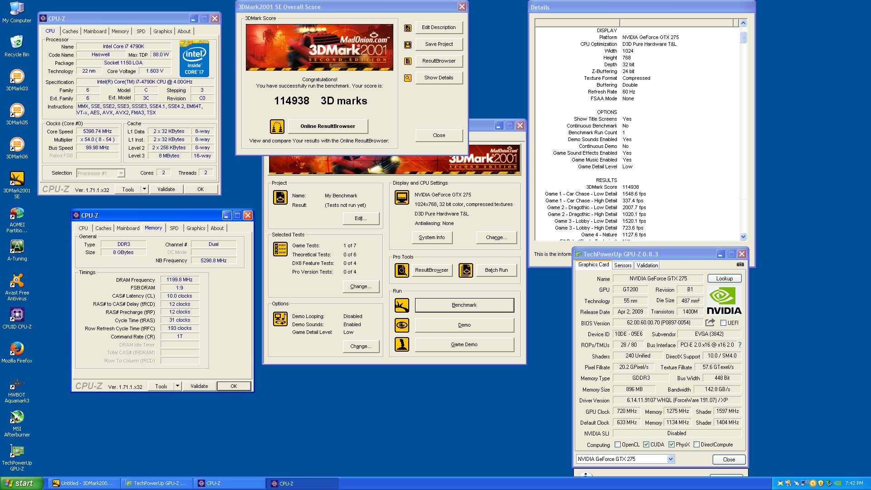Click Close button in GPU-Z
The height and width of the screenshot is (490, 871).
pos(729,459)
